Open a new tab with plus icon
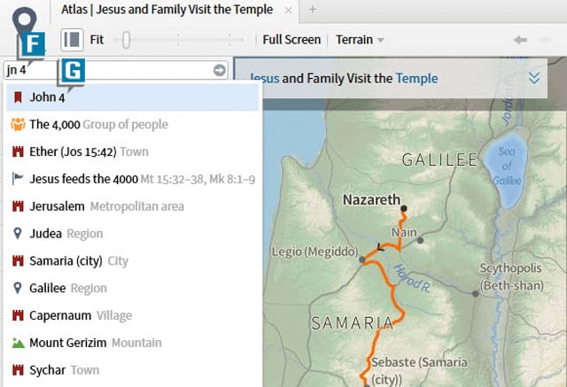Viewport: 567px width, 387px height. 313,10
